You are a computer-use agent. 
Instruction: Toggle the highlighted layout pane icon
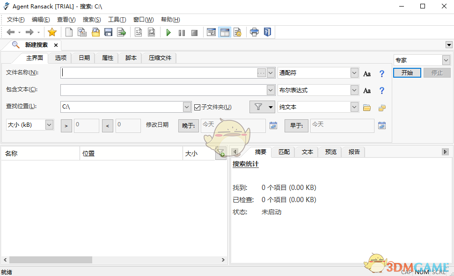225,32
